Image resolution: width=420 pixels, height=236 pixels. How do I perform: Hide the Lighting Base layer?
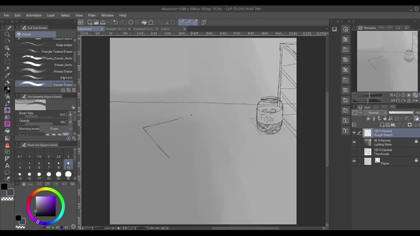(354, 142)
